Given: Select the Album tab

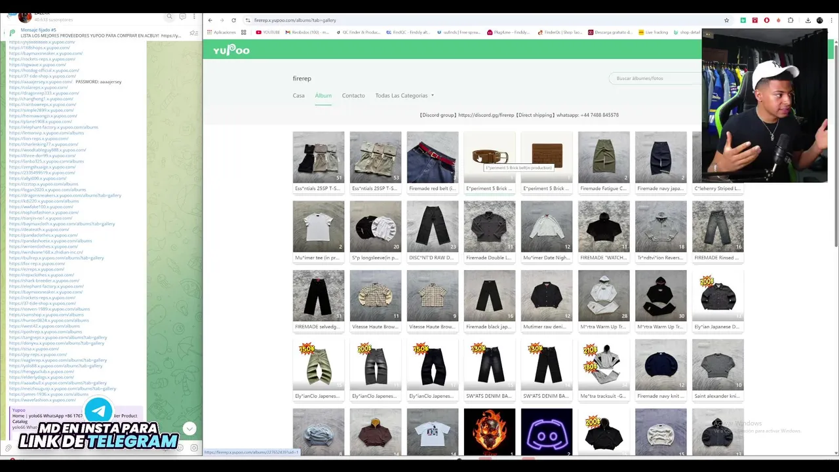Looking at the screenshot, I should [x=323, y=96].
